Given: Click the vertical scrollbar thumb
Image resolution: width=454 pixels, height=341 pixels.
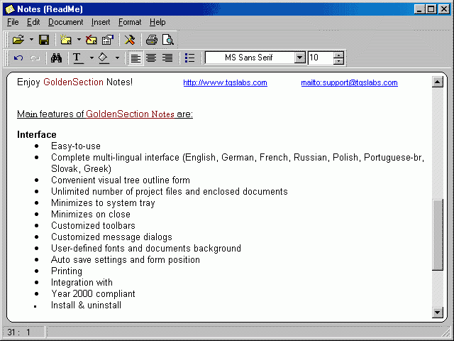Looking at the screenshot, I should (438, 235).
